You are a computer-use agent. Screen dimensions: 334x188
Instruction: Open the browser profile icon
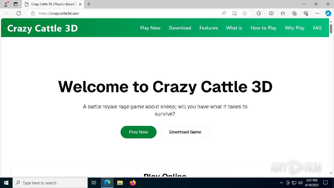click(6, 4)
